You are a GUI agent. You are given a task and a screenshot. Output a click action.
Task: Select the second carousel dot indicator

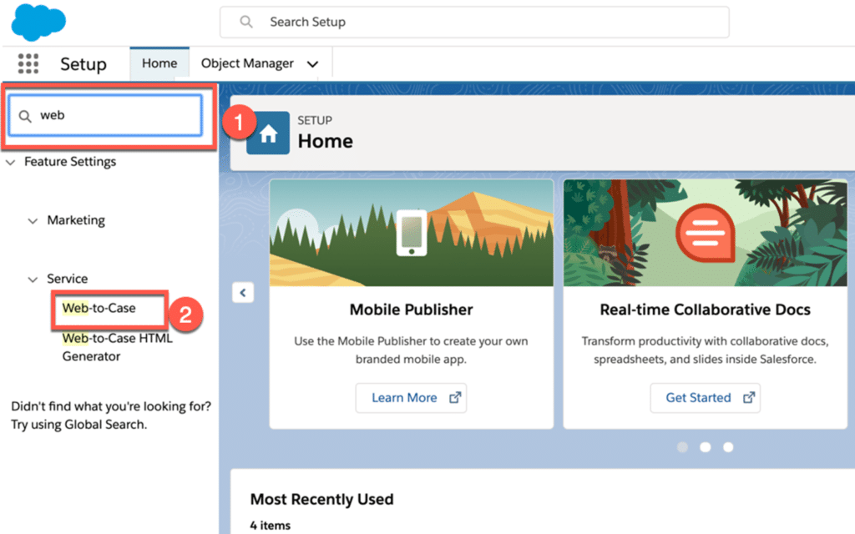click(x=706, y=447)
